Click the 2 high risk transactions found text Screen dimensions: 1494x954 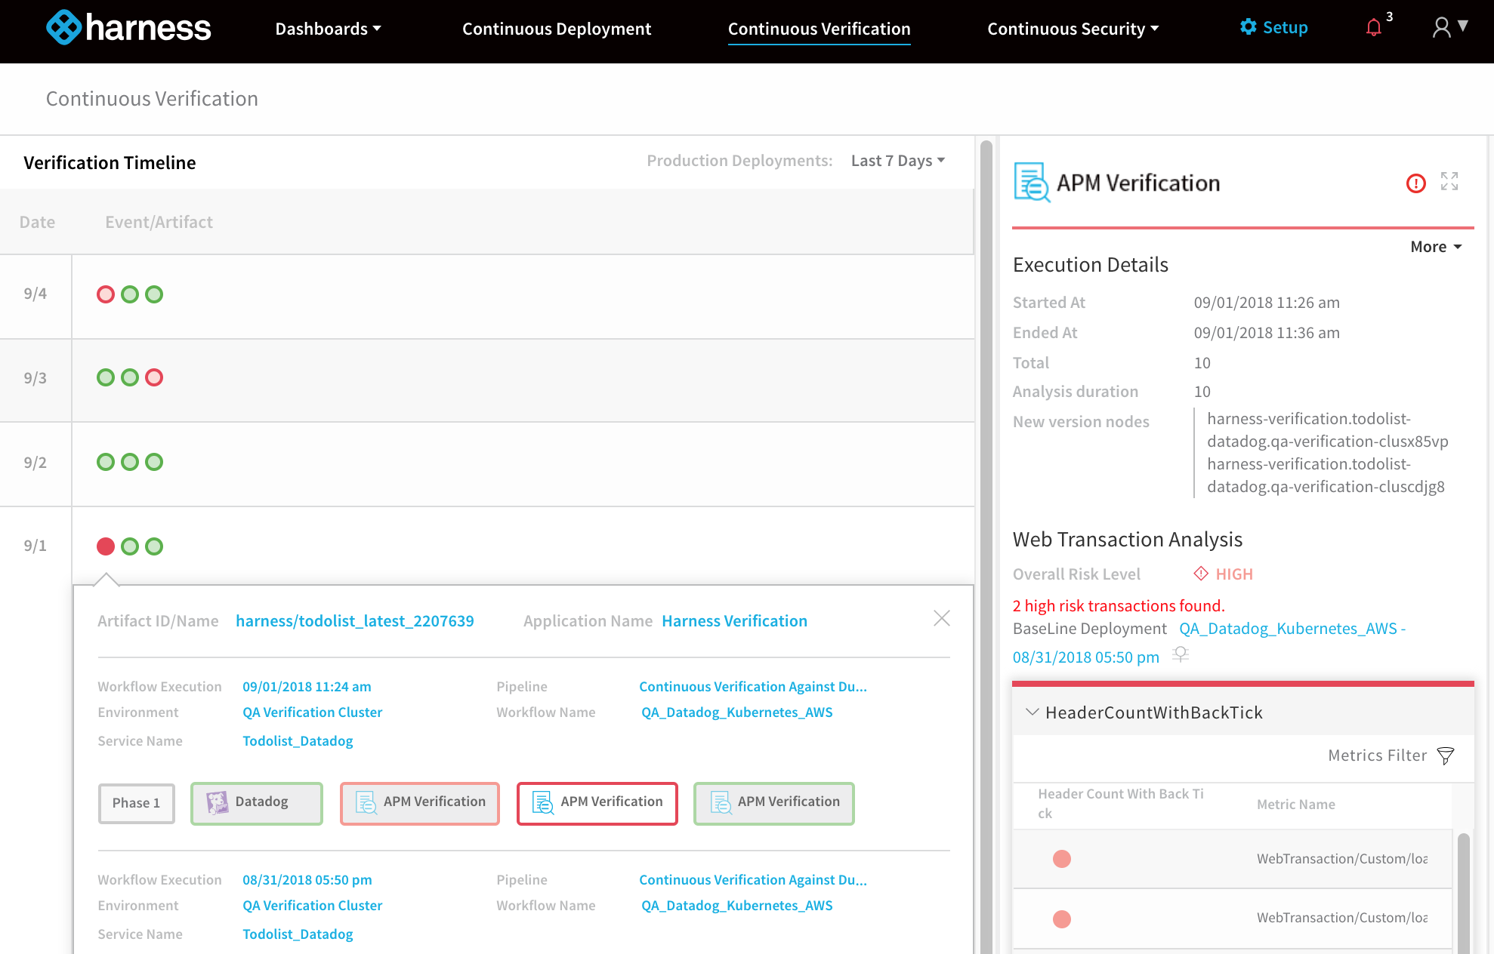pos(1119,606)
